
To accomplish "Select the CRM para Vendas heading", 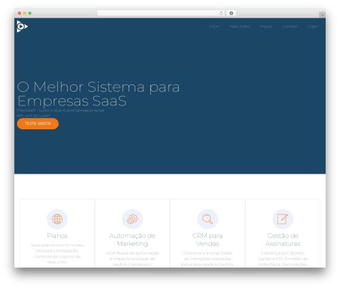I will tap(207, 240).
